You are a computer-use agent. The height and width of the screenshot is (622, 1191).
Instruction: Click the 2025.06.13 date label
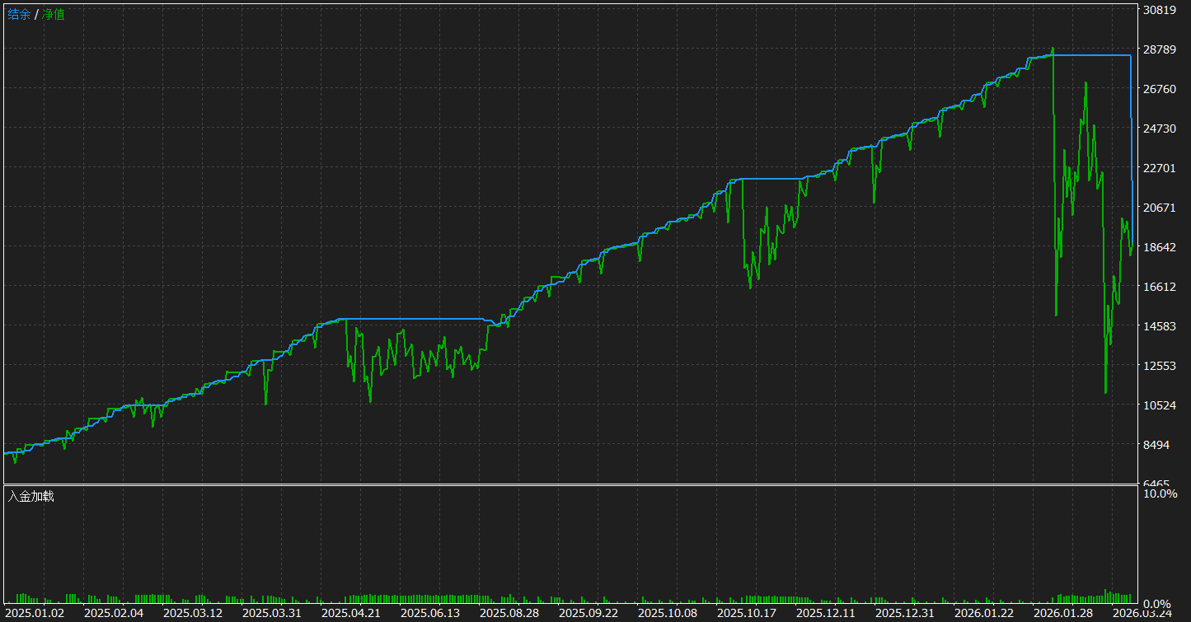pyautogui.click(x=430, y=613)
